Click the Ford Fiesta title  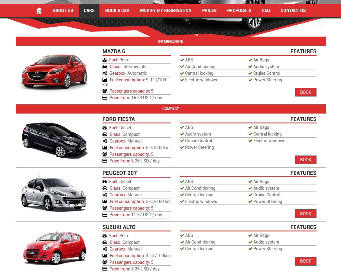(119, 119)
